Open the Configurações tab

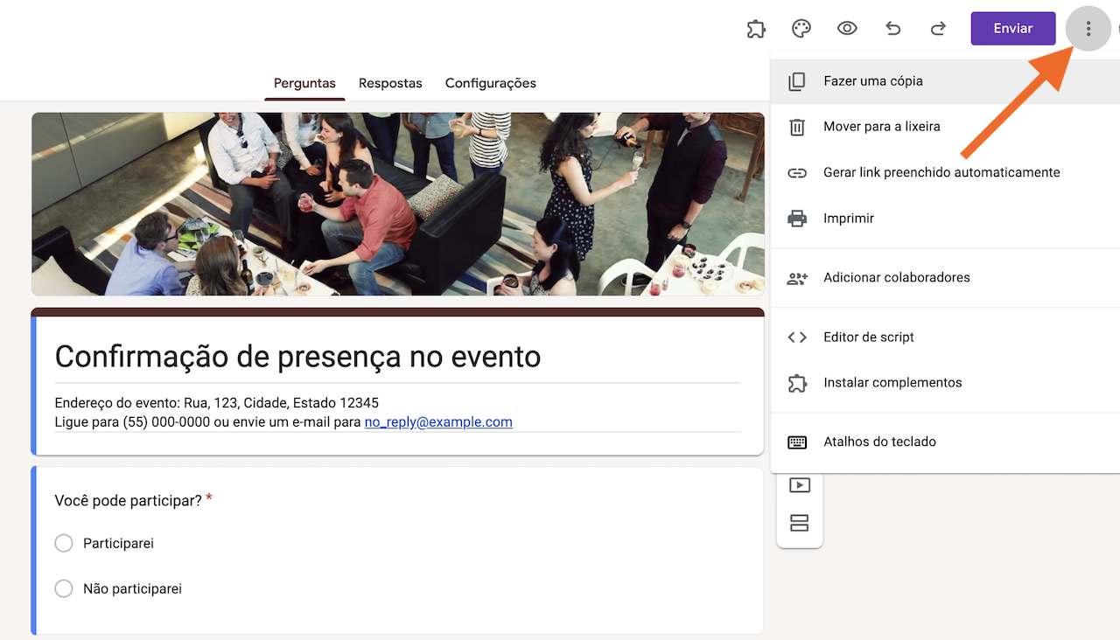click(490, 83)
